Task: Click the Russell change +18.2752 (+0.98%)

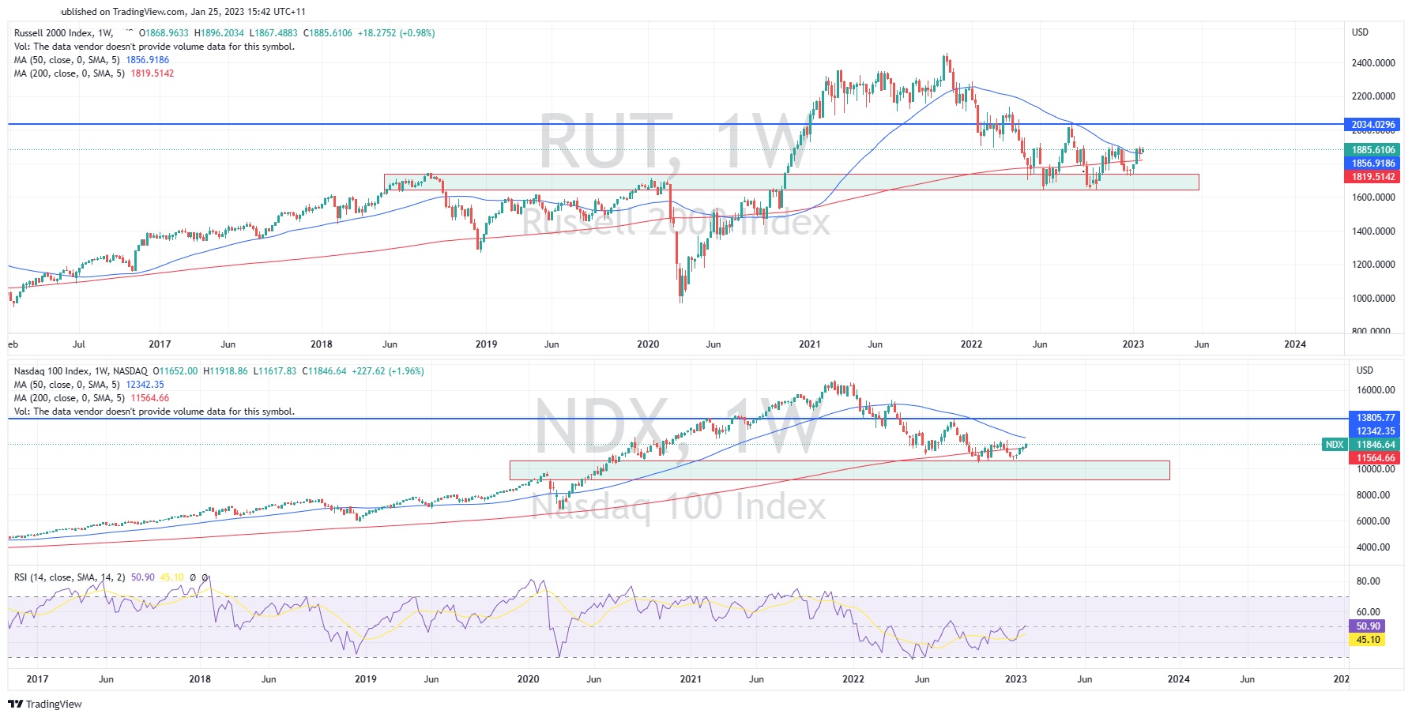Action: tap(396, 33)
